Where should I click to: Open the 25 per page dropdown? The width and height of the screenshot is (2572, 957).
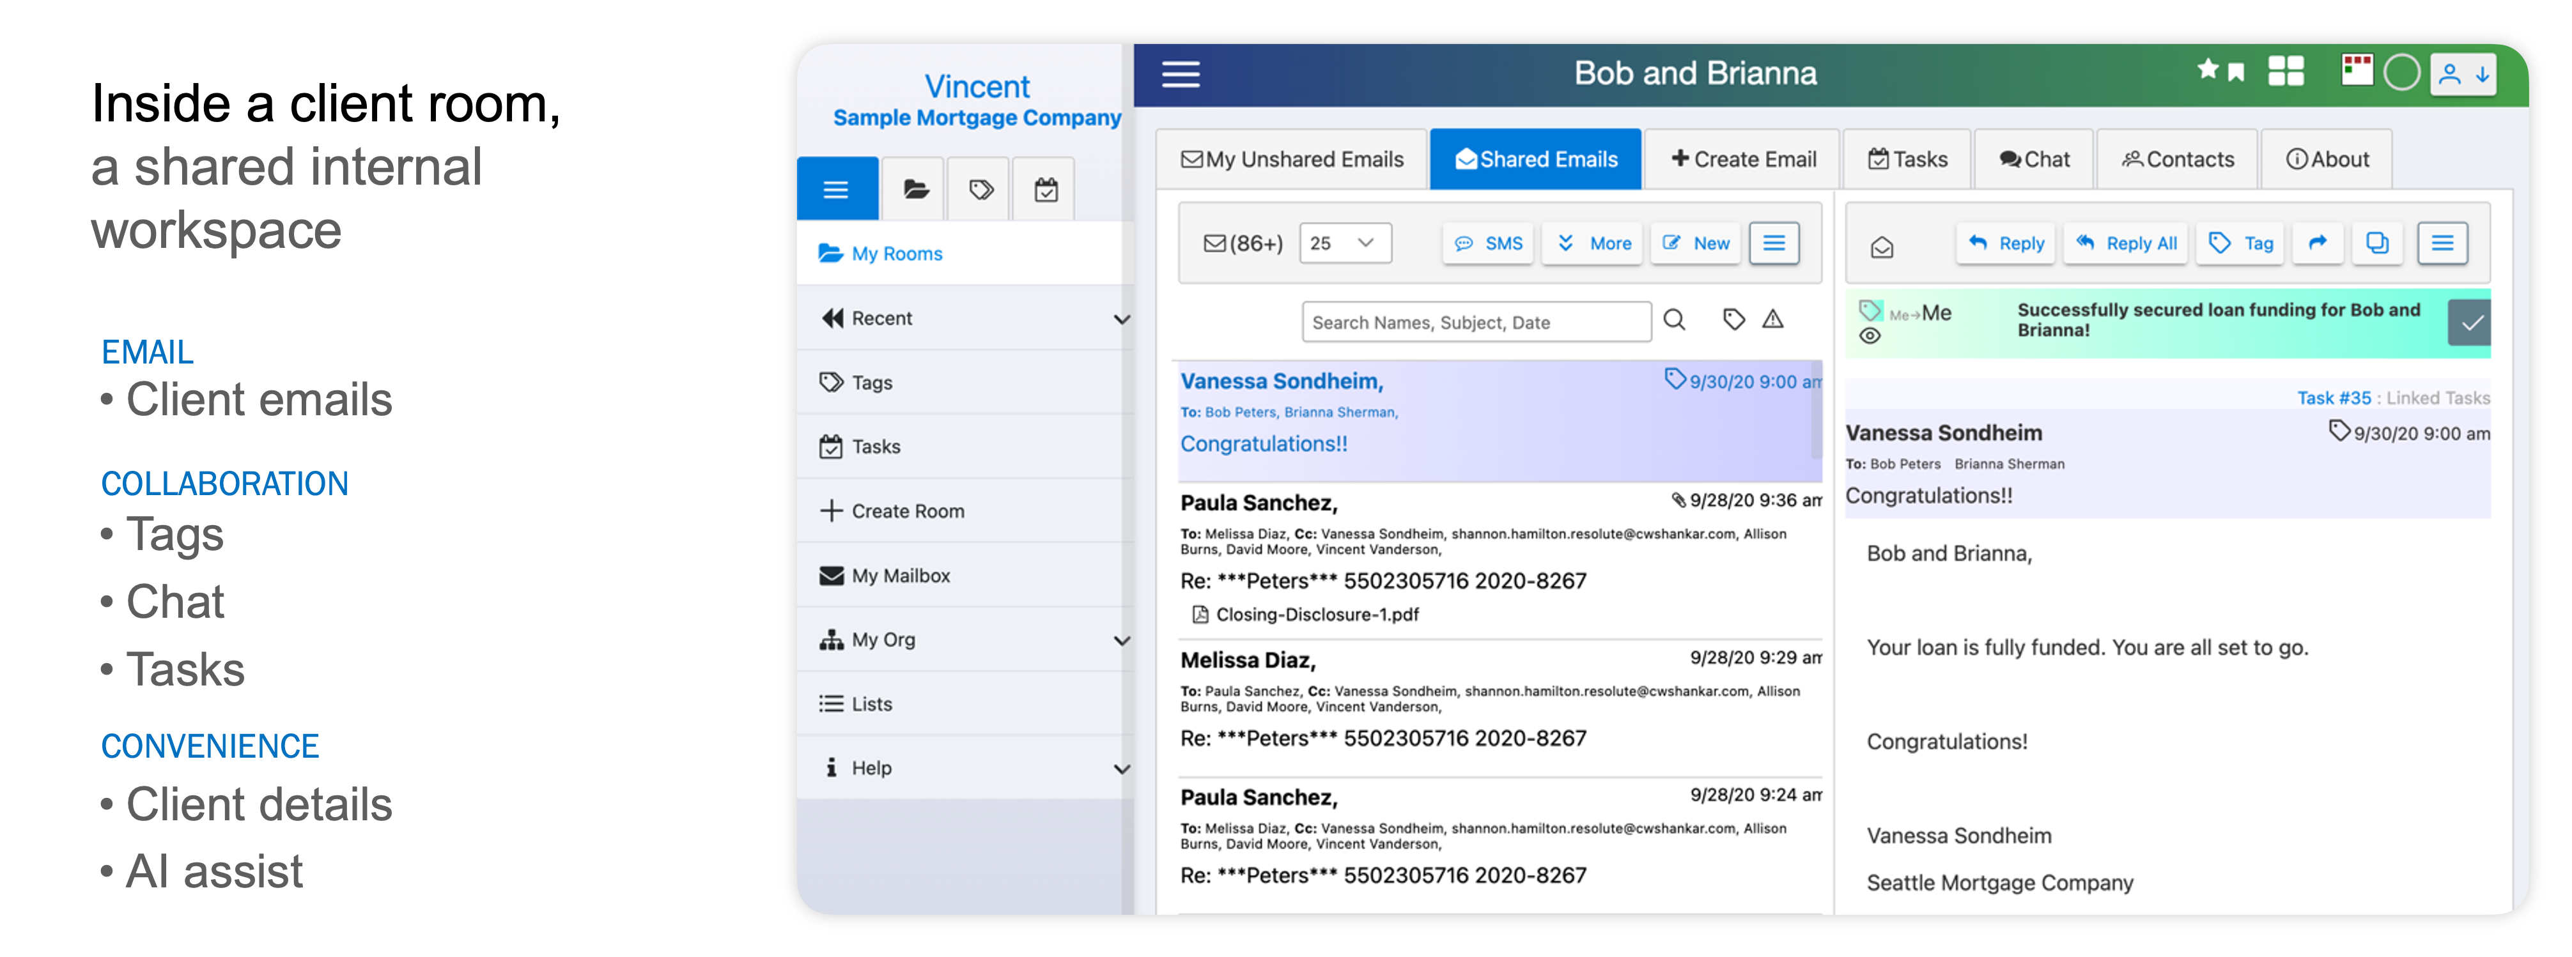coord(1345,243)
